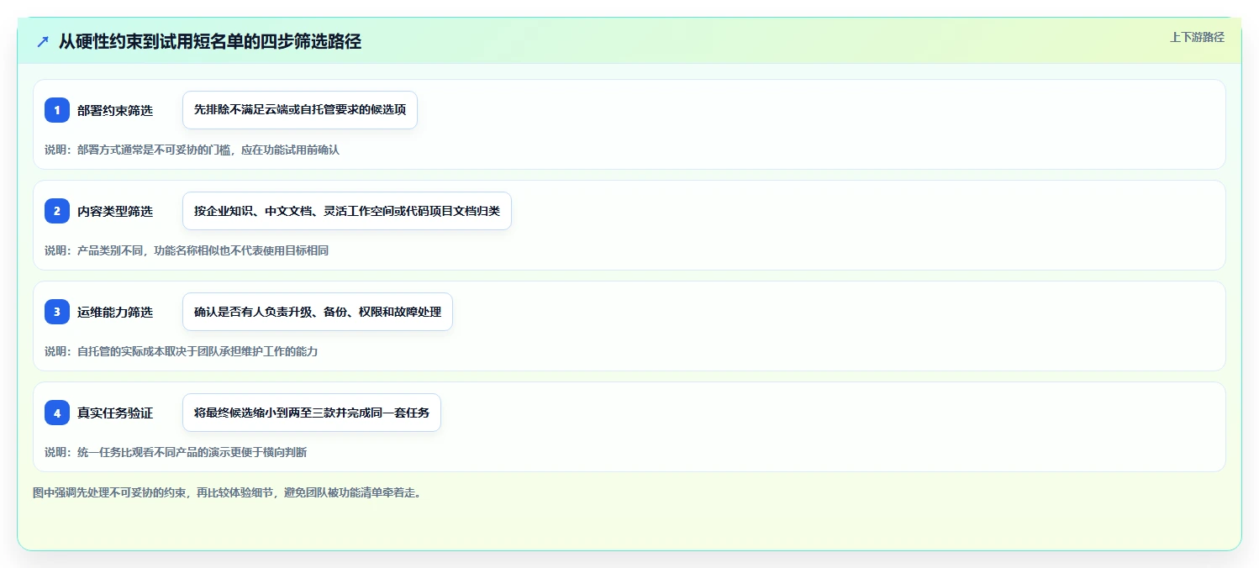Click the footer caption 图中强调先处理不可妥协的约束
Screen dimensions: 1259x568
(x=227, y=492)
